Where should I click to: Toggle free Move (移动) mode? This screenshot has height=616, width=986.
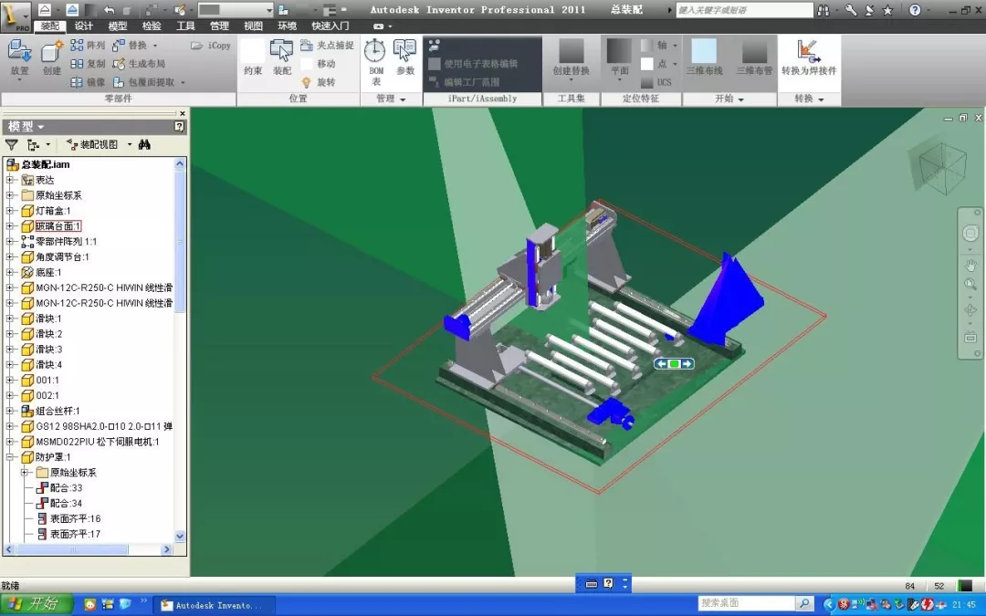click(x=326, y=64)
